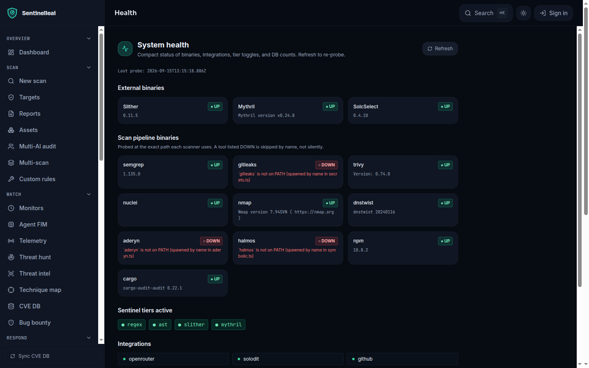This screenshot has height=368, width=589.
Task: Open the Search box in header
Action: coord(486,13)
